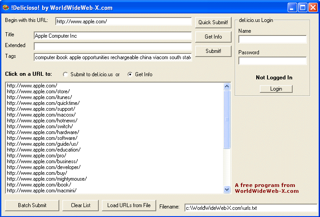Image resolution: width=320 pixels, height=217 pixels.
Task: Click the Clear List button
Action: pos(80,205)
